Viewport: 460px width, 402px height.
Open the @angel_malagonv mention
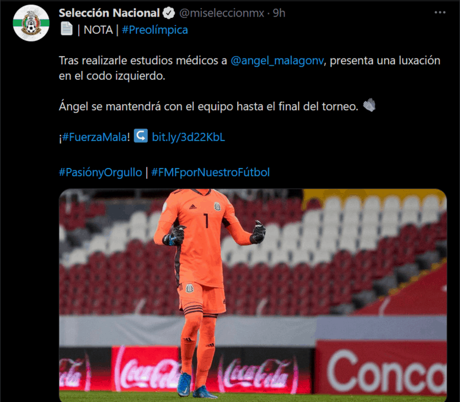[x=277, y=61]
